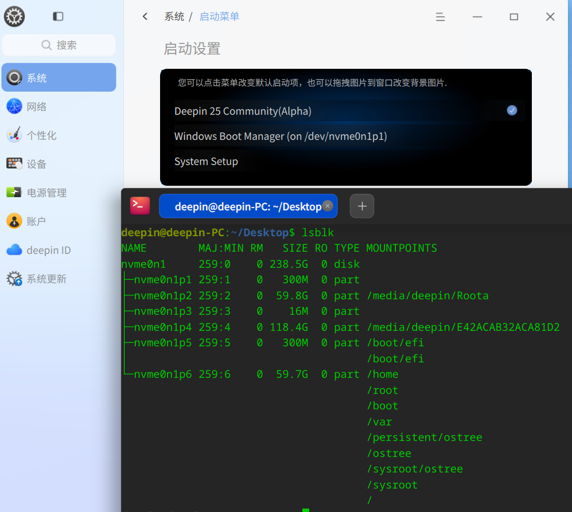Click the search field in sidebar

coord(59,45)
